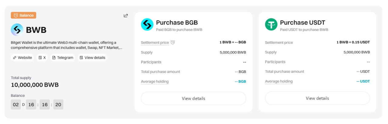Click the share arrow icon
The image size is (388, 124).
tap(126, 15)
